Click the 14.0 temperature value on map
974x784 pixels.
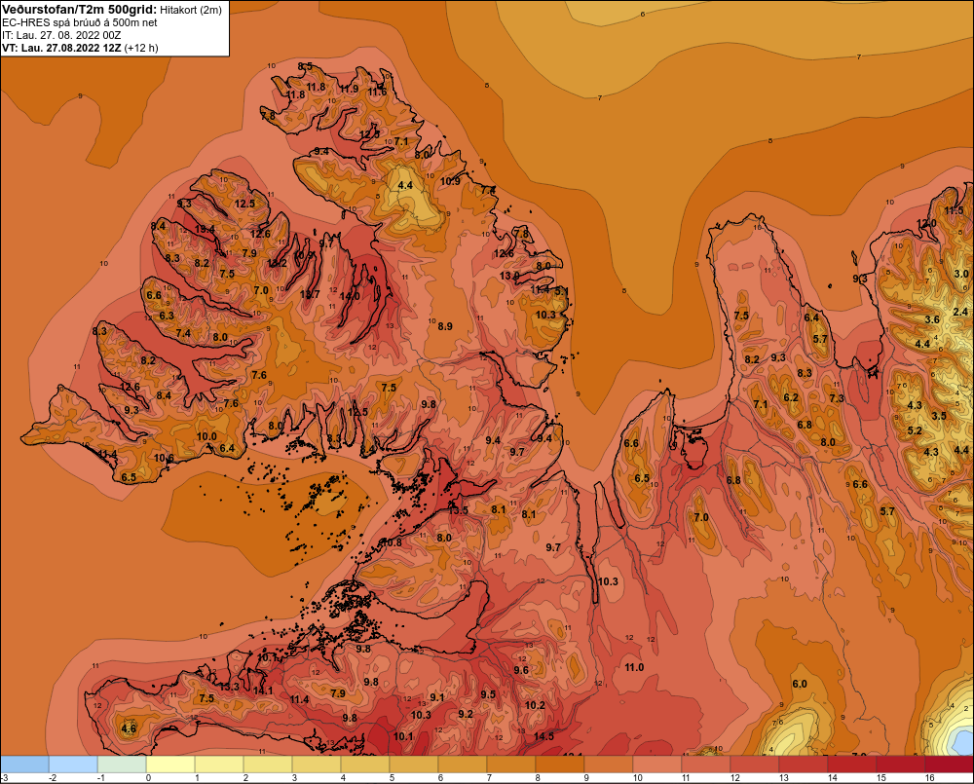coord(350,296)
